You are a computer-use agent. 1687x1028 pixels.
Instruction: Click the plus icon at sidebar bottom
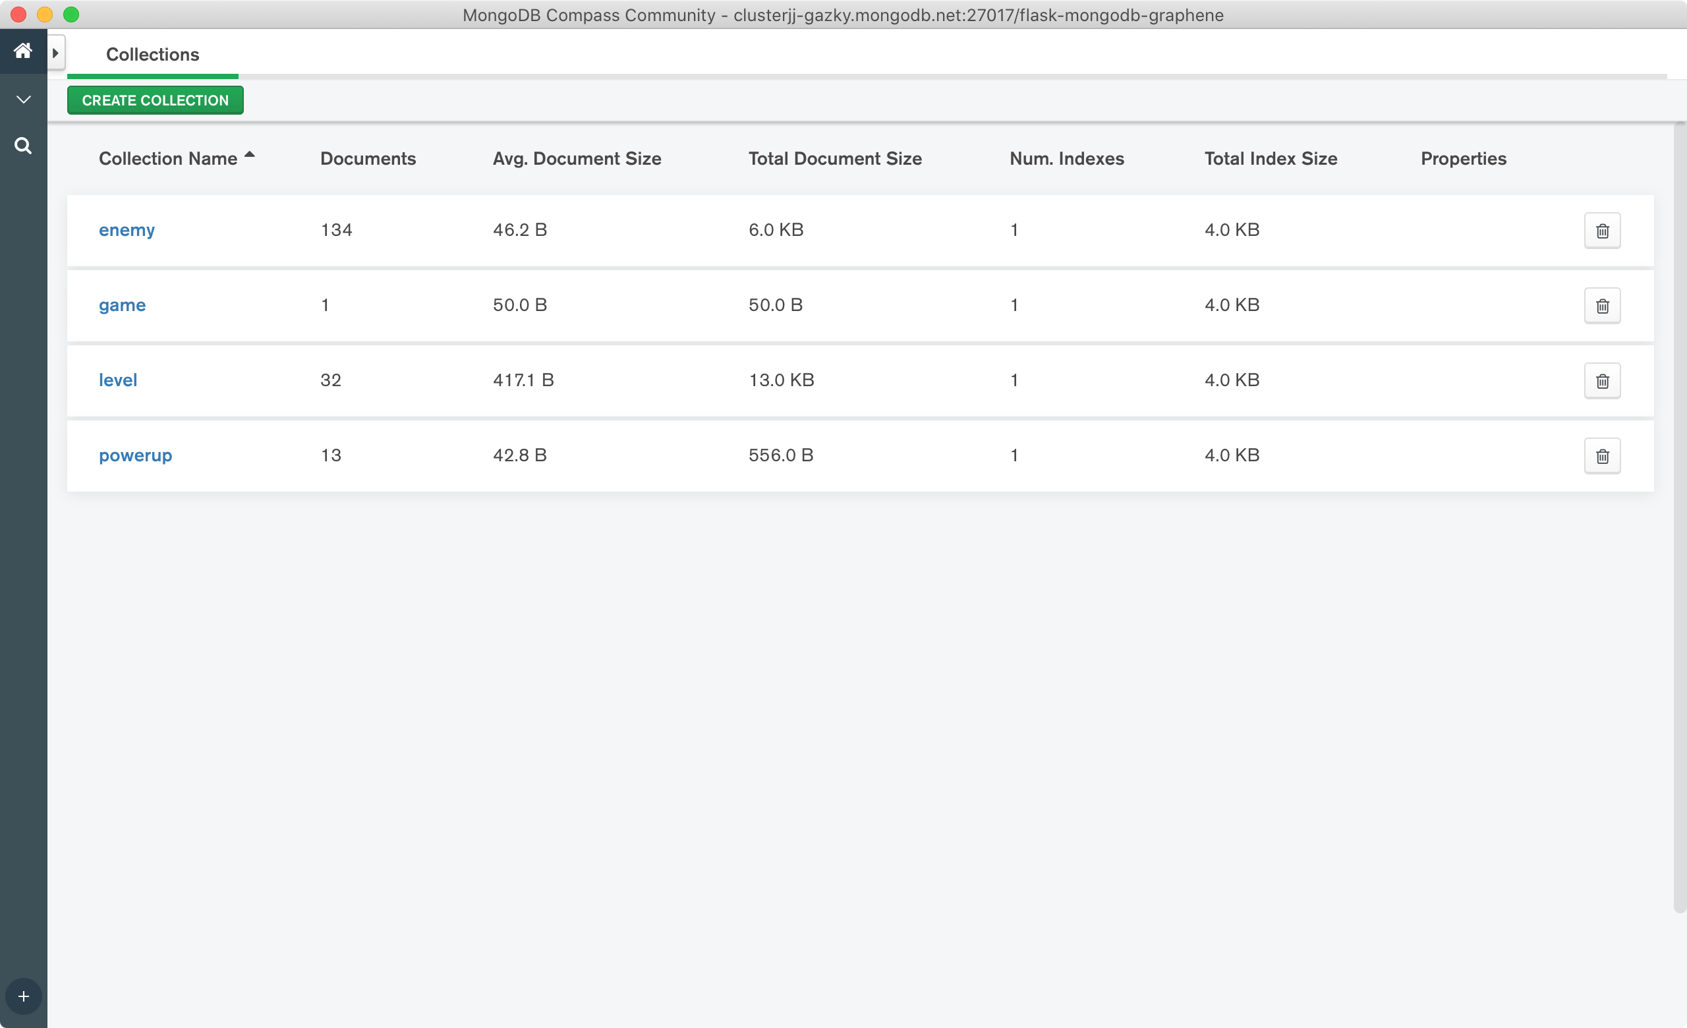(23, 996)
